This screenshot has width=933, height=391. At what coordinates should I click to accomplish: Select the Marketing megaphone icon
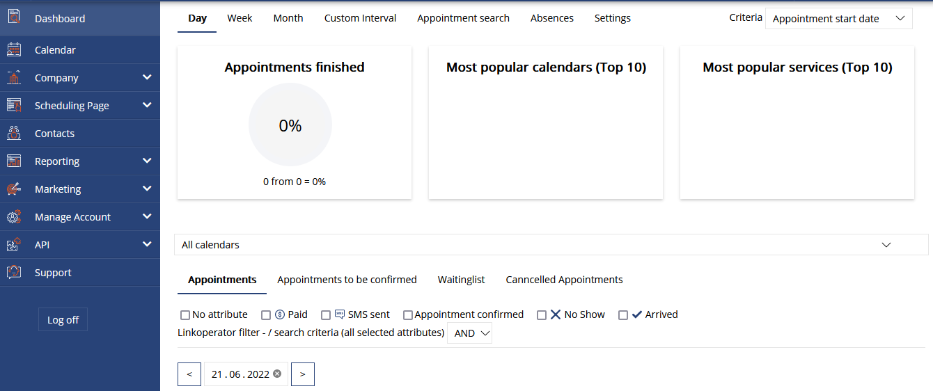pyautogui.click(x=14, y=189)
